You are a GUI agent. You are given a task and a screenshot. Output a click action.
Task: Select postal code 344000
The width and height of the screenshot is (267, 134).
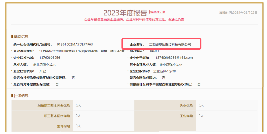[154, 51]
